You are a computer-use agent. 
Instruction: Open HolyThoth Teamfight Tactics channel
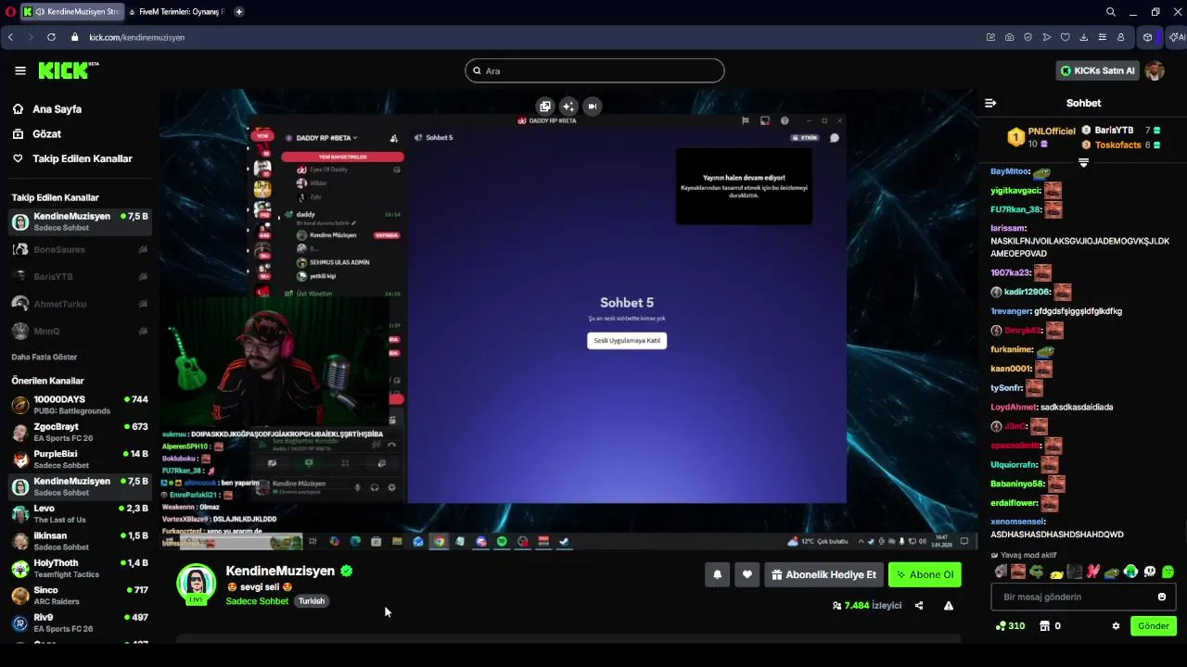click(x=80, y=569)
